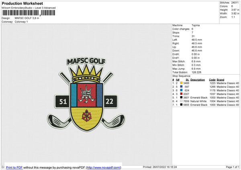Open the novapdf.com link
Screen dimensions: 241x170
(x=104, y=167)
